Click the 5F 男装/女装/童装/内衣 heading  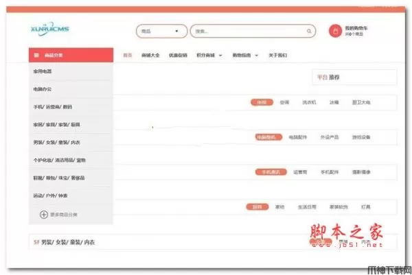(x=64, y=242)
